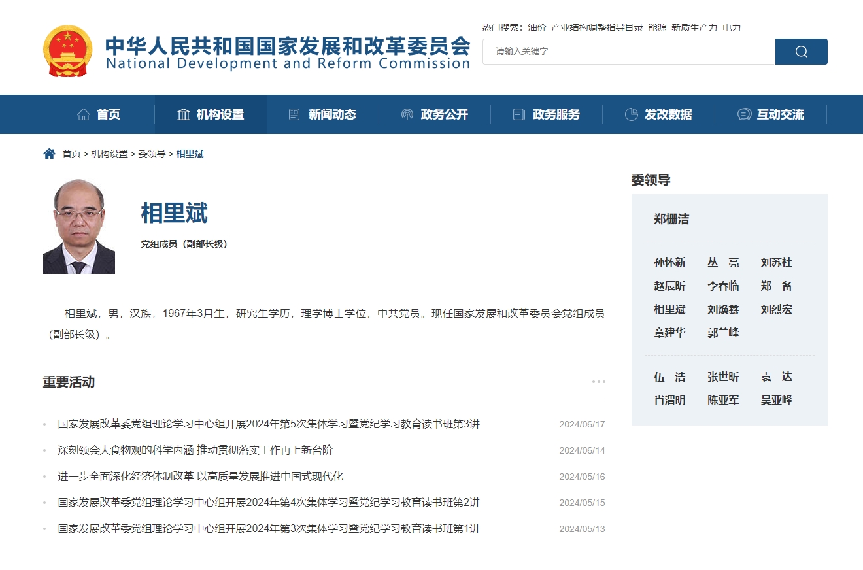Click the house icon beside 首页 in navigation
Screen dimensions: 863x570
click(84, 114)
